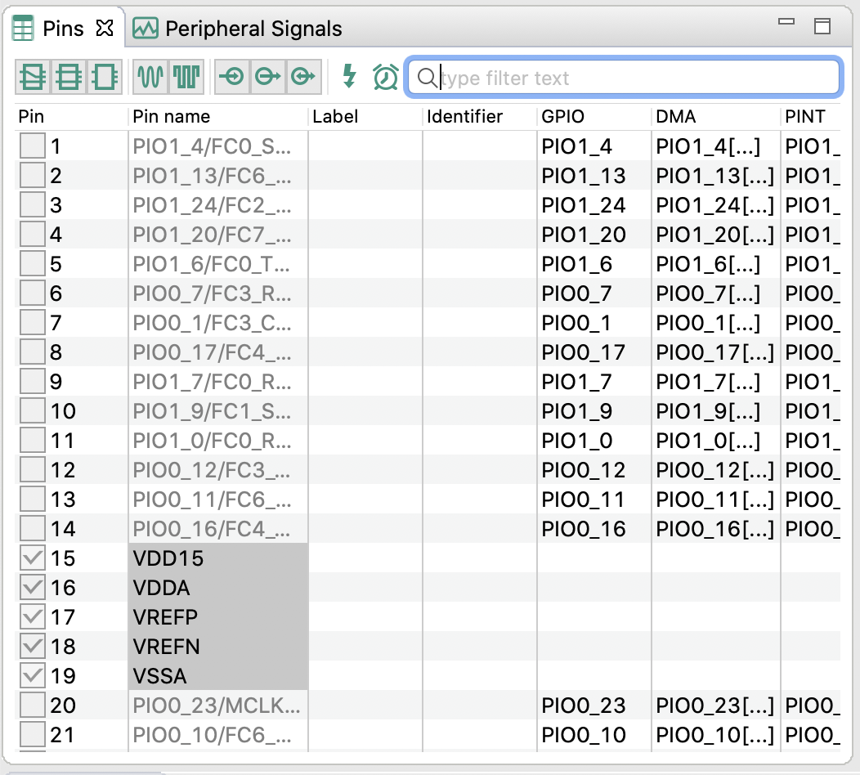Select the VREFP pin name row
This screenshot has width=860, height=775.
[x=165, y=617]
